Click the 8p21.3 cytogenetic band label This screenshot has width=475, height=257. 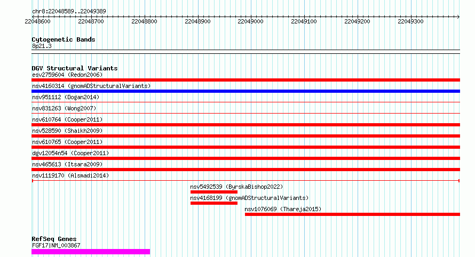click(x=42, y=46)
